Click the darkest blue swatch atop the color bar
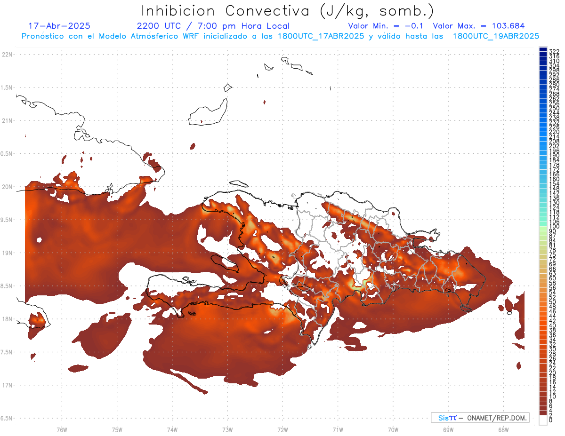The image size is (565, 436). tap(543, 50)
